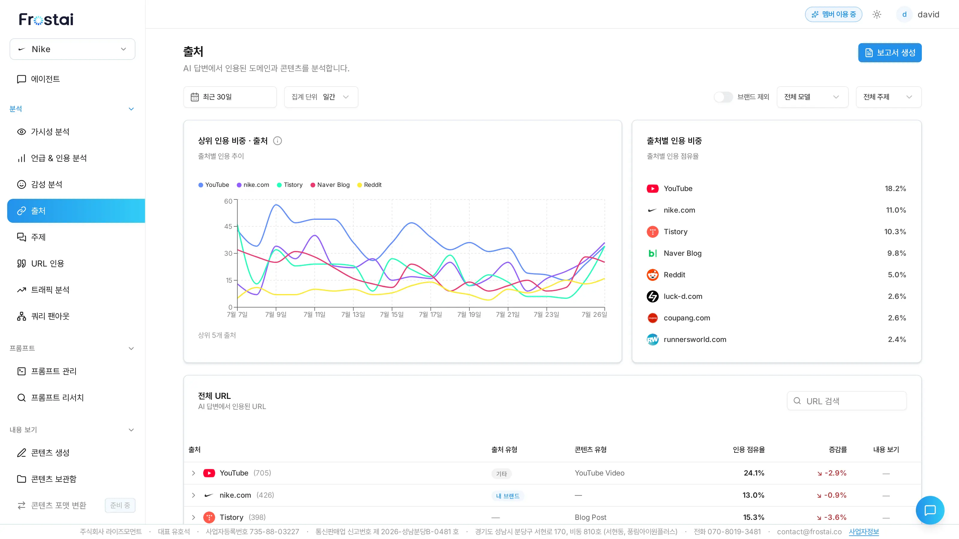Toggle the 브랜드 제외 switch
The width and height of the screenshot is (959, 539).
(723, 97)
